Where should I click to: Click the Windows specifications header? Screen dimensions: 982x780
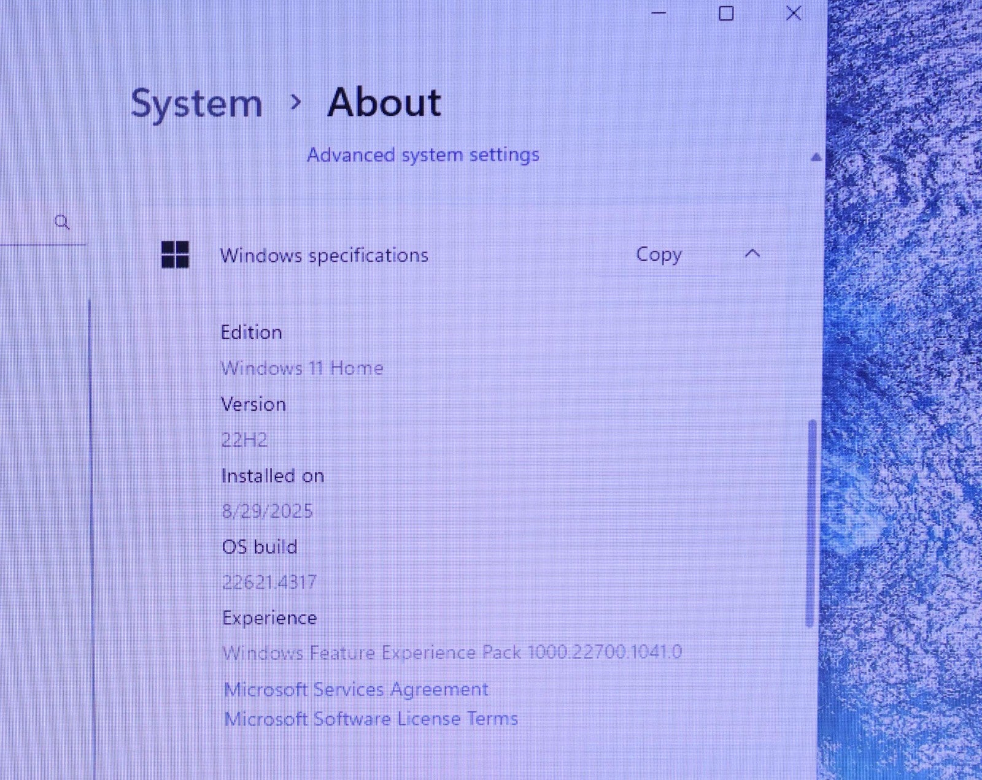pos(324,255)
